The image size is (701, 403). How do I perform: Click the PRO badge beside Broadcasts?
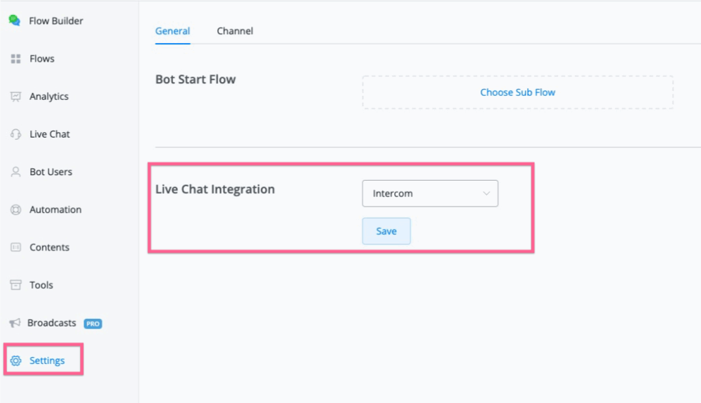[x=92, y=324]
